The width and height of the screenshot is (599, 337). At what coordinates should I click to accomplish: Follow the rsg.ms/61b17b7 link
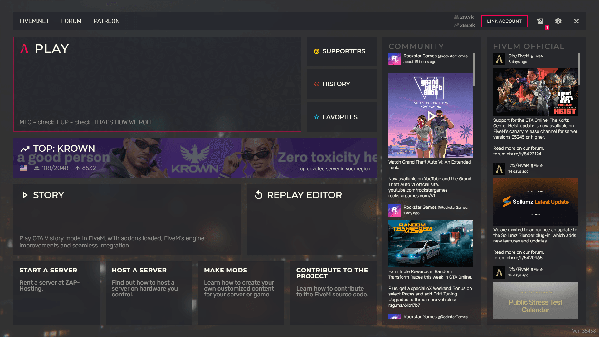pyautogui.click(x=404, y=305)
